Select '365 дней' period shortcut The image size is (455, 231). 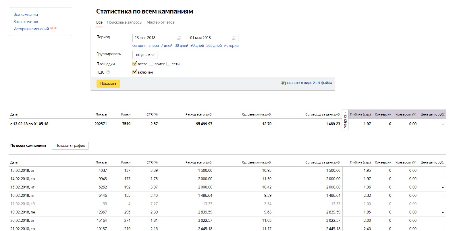coord(214,45)
